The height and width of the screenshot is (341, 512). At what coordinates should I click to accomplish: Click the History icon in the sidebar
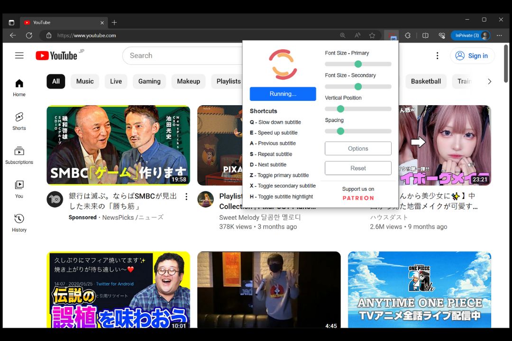(19, 218)
